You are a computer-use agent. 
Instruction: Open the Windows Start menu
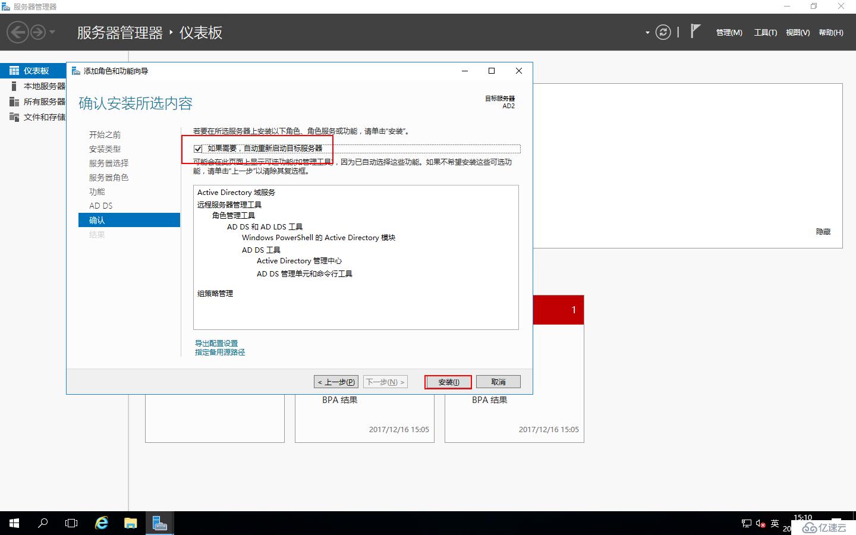[14, 523]
